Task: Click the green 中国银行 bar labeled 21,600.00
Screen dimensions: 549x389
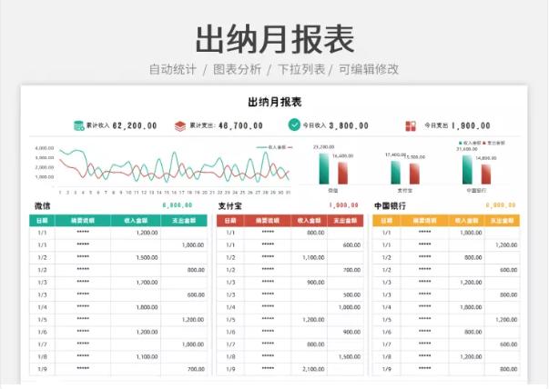Action: (x=467, y=170)
